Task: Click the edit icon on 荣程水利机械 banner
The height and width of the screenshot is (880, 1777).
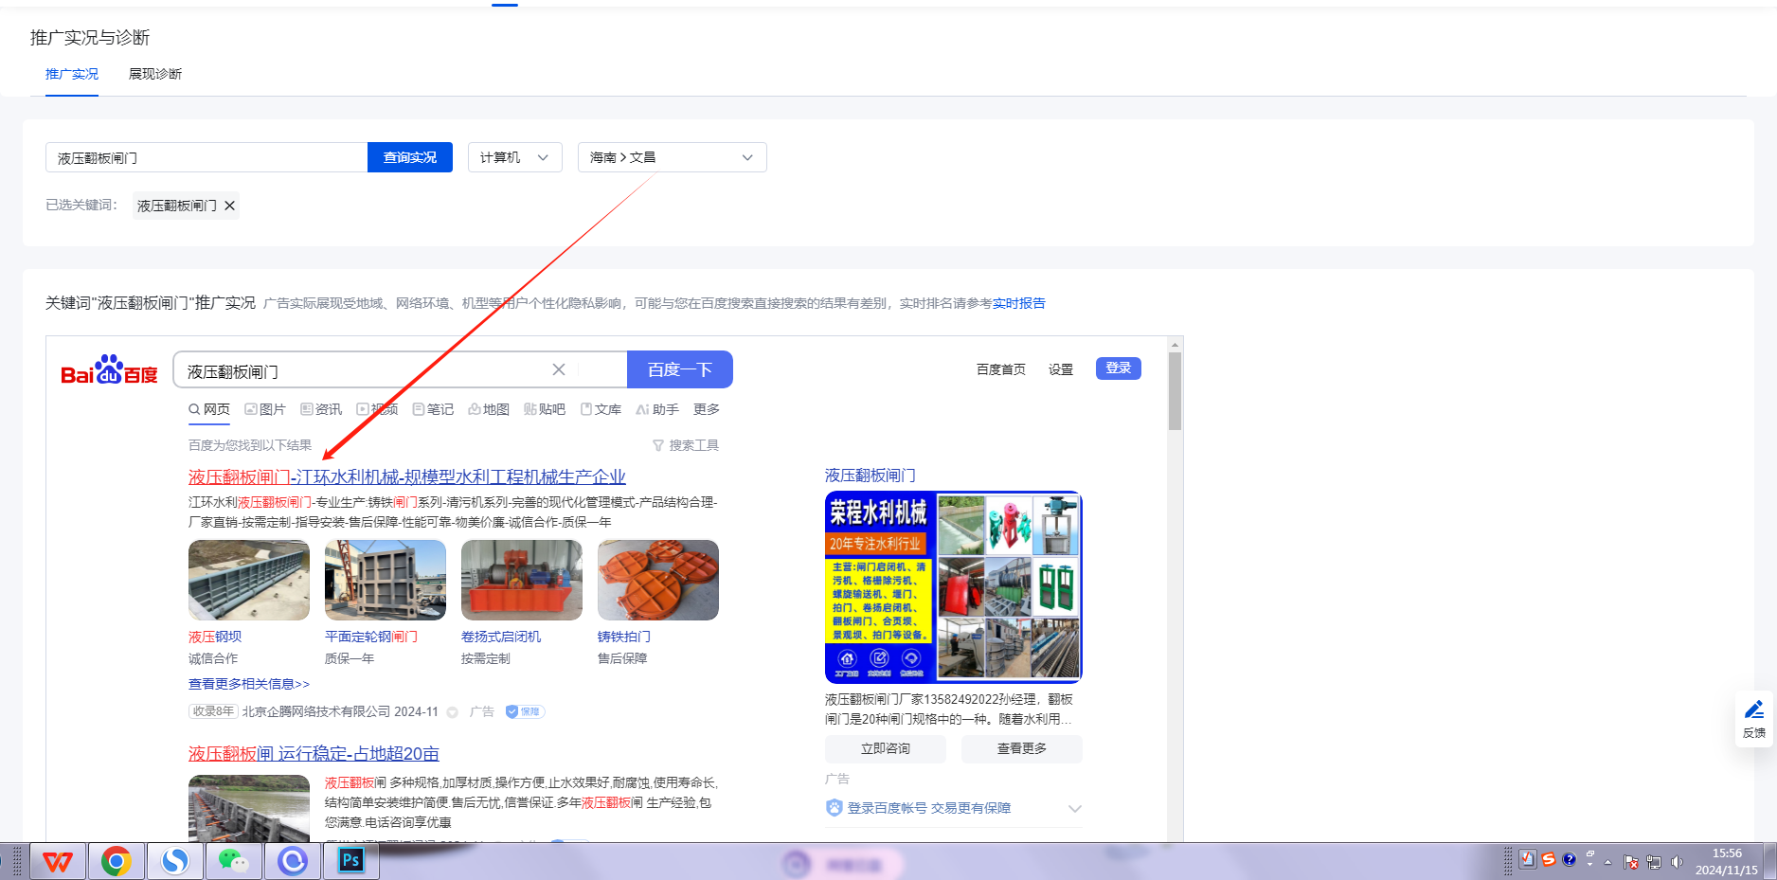Action: [879, 659]
